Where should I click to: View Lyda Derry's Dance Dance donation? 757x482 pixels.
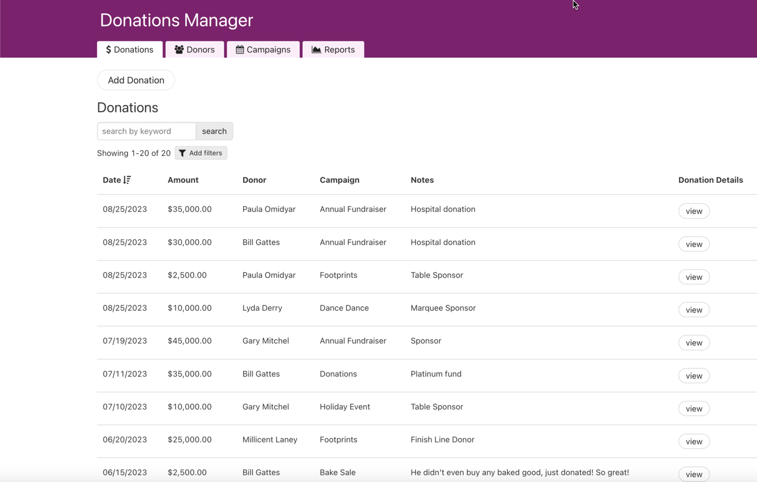[693, 309]
